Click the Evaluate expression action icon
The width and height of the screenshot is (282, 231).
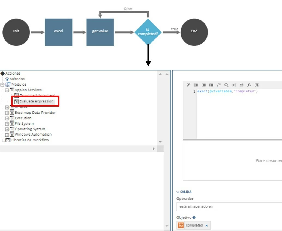point(17,102)
